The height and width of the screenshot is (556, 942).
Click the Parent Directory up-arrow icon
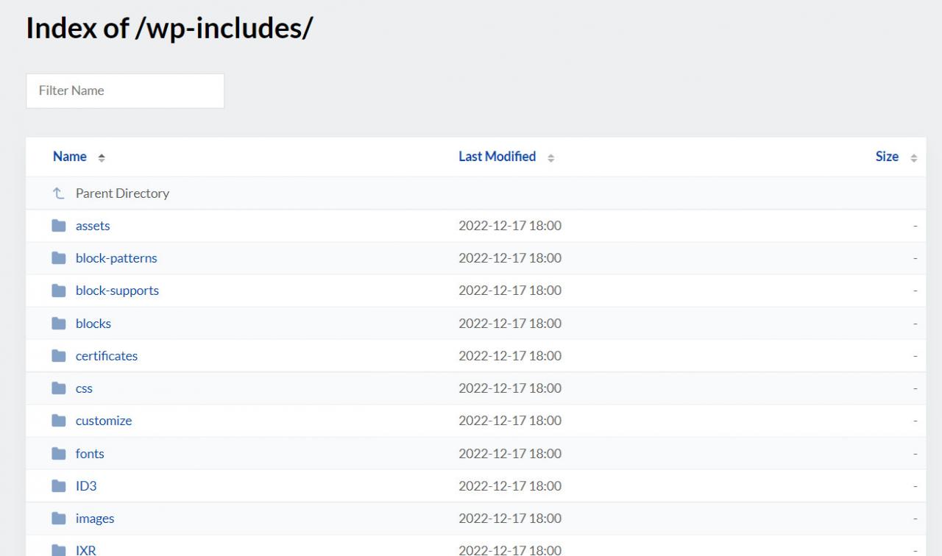59,193
